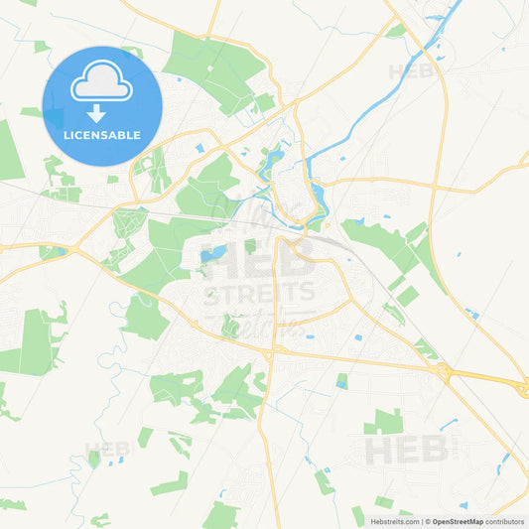Click the word contributors in the attribution
529x529 pixels.
pyautogui.click(x=505, y=522)
